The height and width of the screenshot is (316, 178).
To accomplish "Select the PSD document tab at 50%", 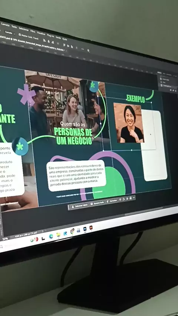I will (32, 43).
